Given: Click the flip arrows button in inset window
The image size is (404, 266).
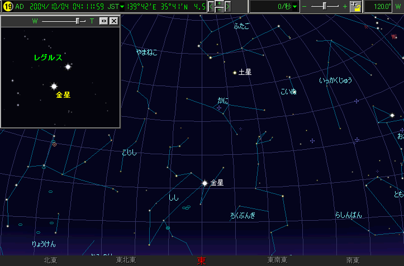Looking at the screenshot, I should coord(104,21).
